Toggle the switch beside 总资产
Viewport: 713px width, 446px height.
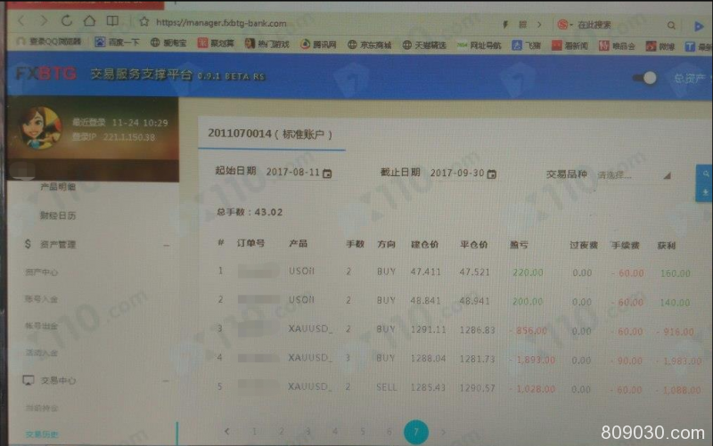click(644, 78)
